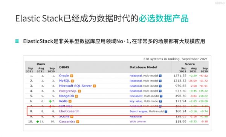Click the +50.02 change value
The width and height of the screenshot is (226, 137).
tap(203, 96)
